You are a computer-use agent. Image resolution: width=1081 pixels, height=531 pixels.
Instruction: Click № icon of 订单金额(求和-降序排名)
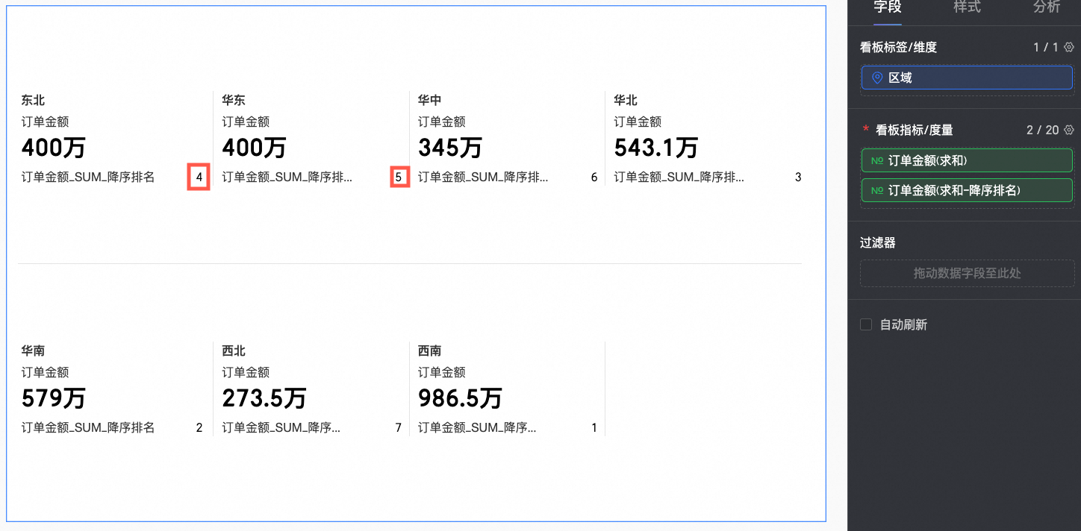[x=877, y=190]
